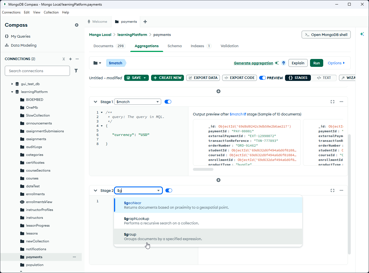
Task: Click Mongo Local breadcrumb link
Action: [100, 35]
